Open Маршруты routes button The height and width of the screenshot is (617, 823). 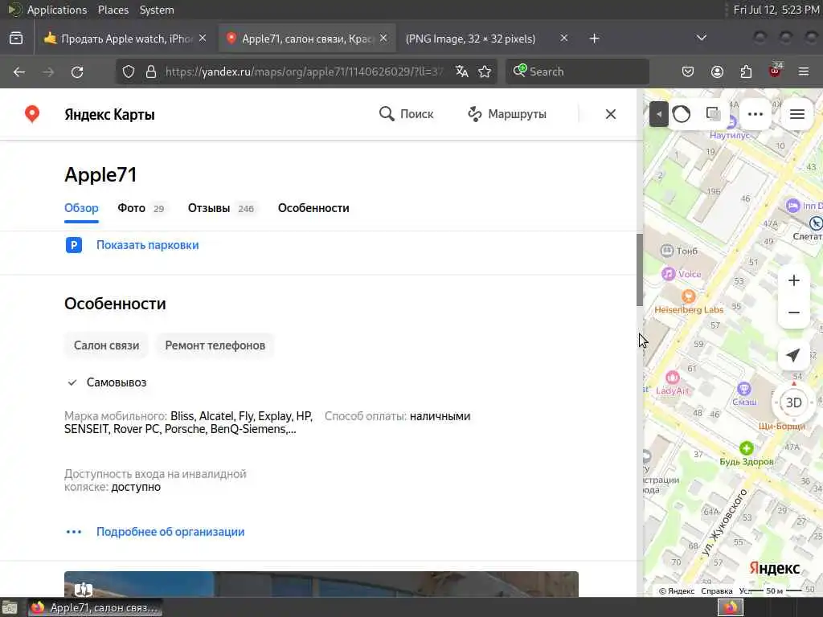click(507, 114)
